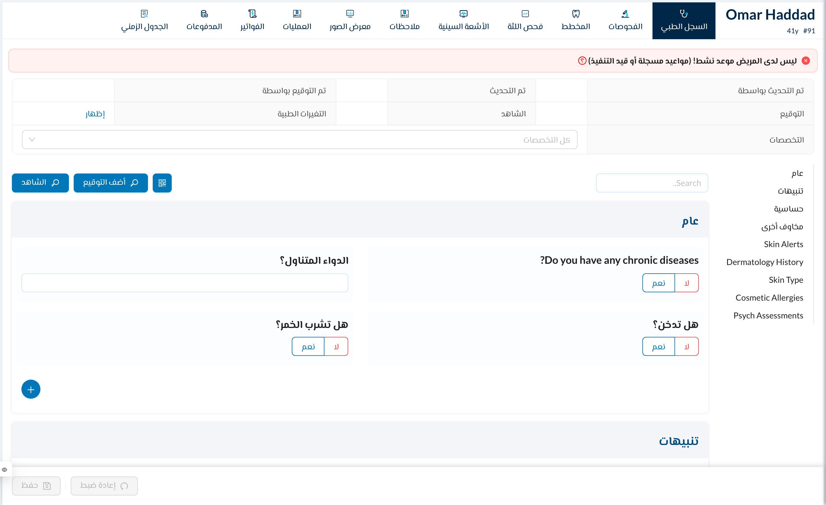
Task: Focus the Search input field
Action: [652, 183]
